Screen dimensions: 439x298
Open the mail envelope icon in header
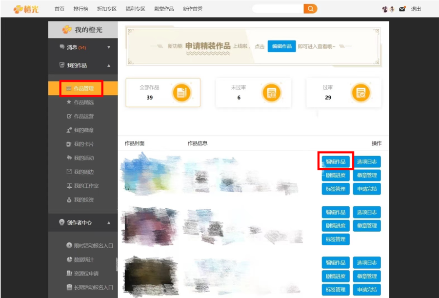point(402,9)
